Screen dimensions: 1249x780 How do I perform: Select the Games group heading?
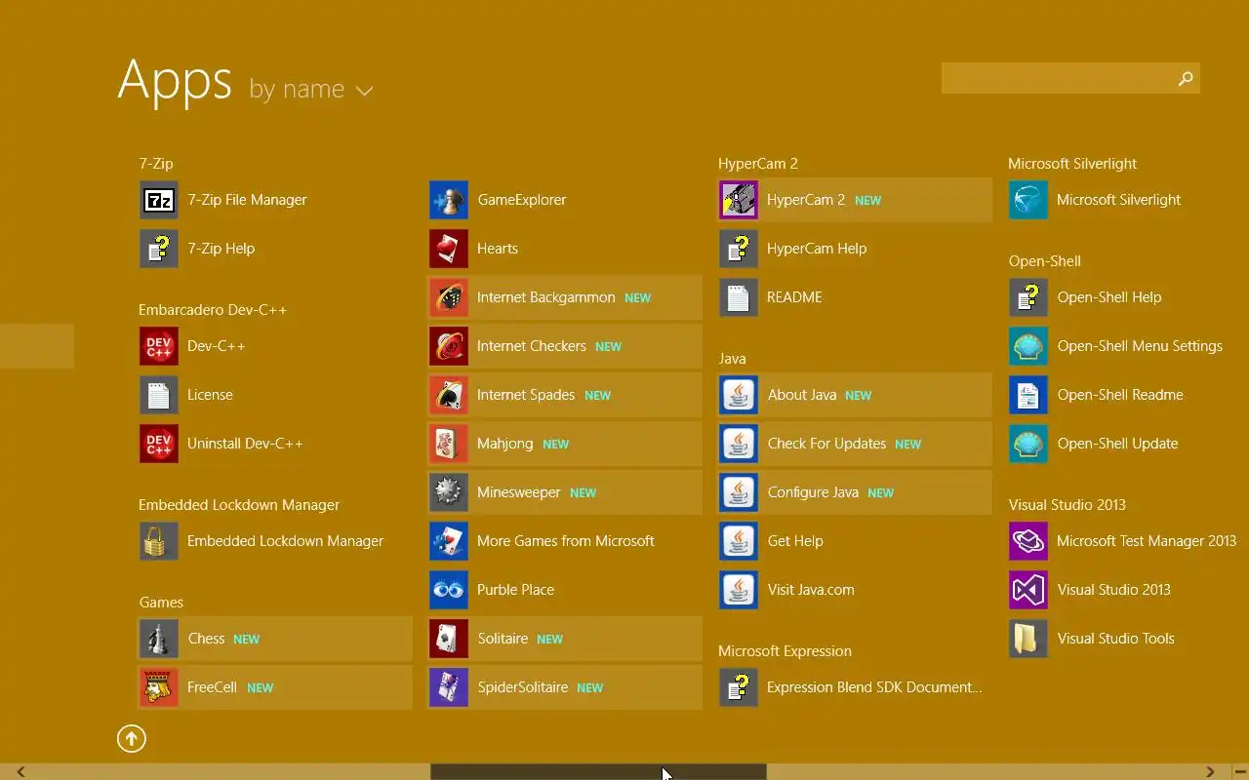pos(161,603)
